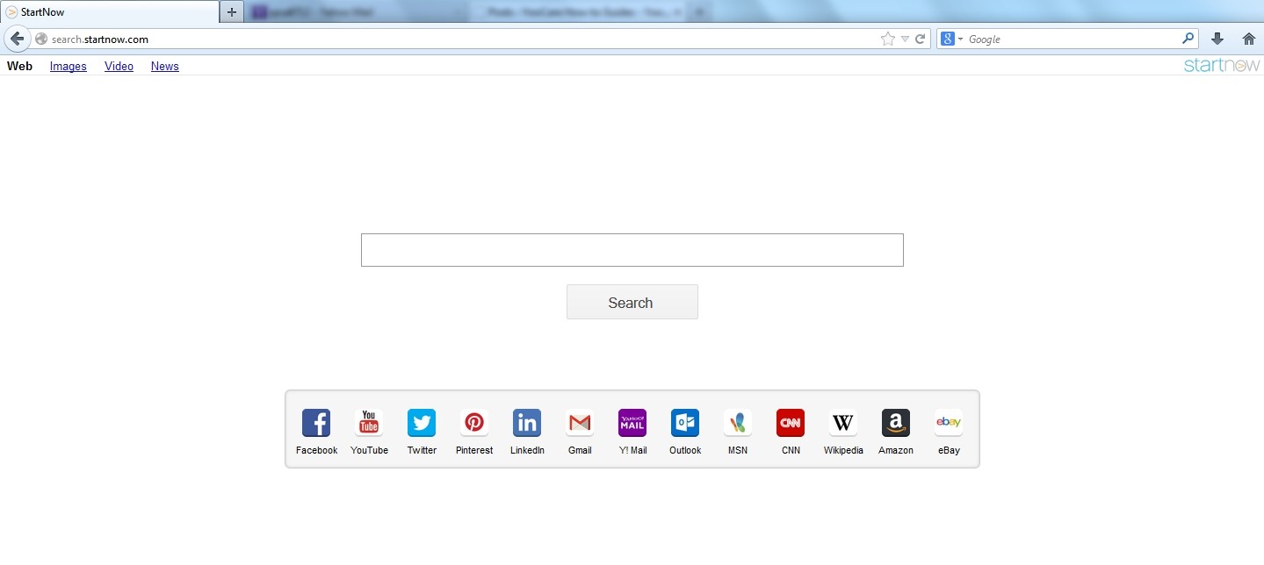Viewport: 1264px width, 565px height.
Task: Focus the main StartNow search field
Action: [632, 250]
